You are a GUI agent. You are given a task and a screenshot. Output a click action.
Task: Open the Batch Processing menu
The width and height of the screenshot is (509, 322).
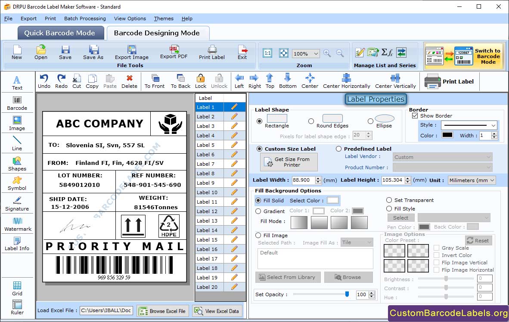[85, 19]
